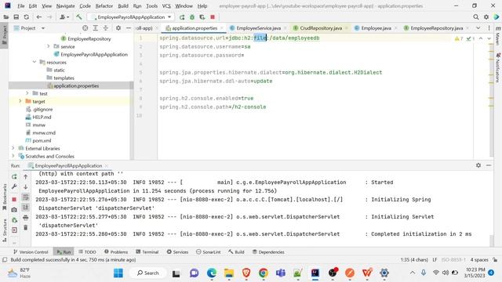Open File Explorer from taskbar

(x=228, y=273)
